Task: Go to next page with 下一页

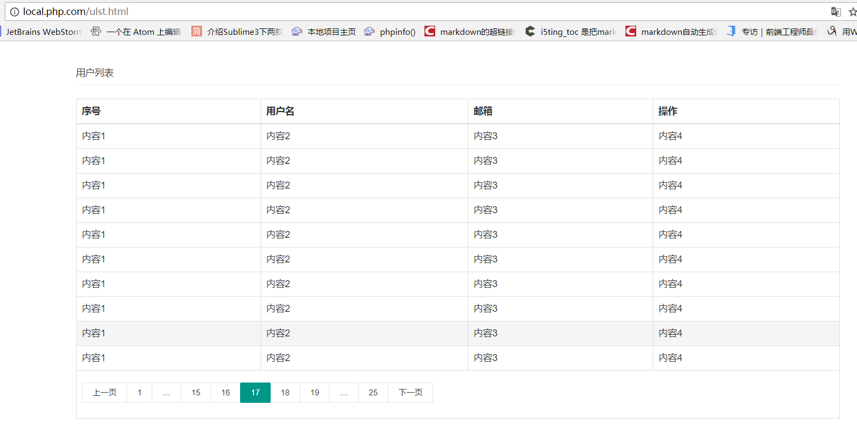Action: [x=411, y=393]
